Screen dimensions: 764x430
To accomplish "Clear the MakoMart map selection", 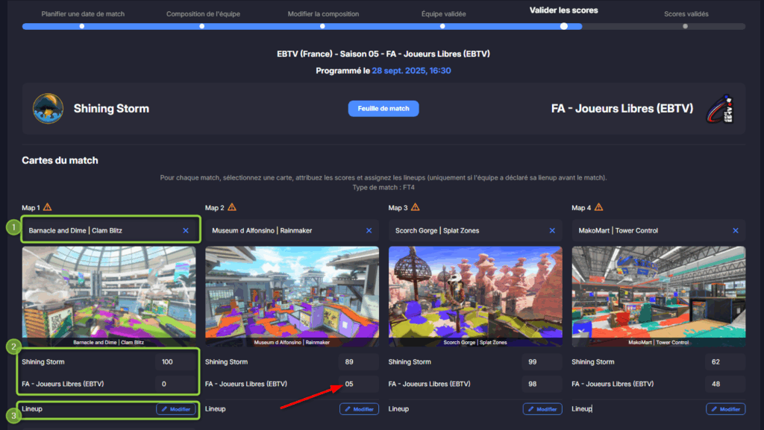I will (x=735, y=231).
